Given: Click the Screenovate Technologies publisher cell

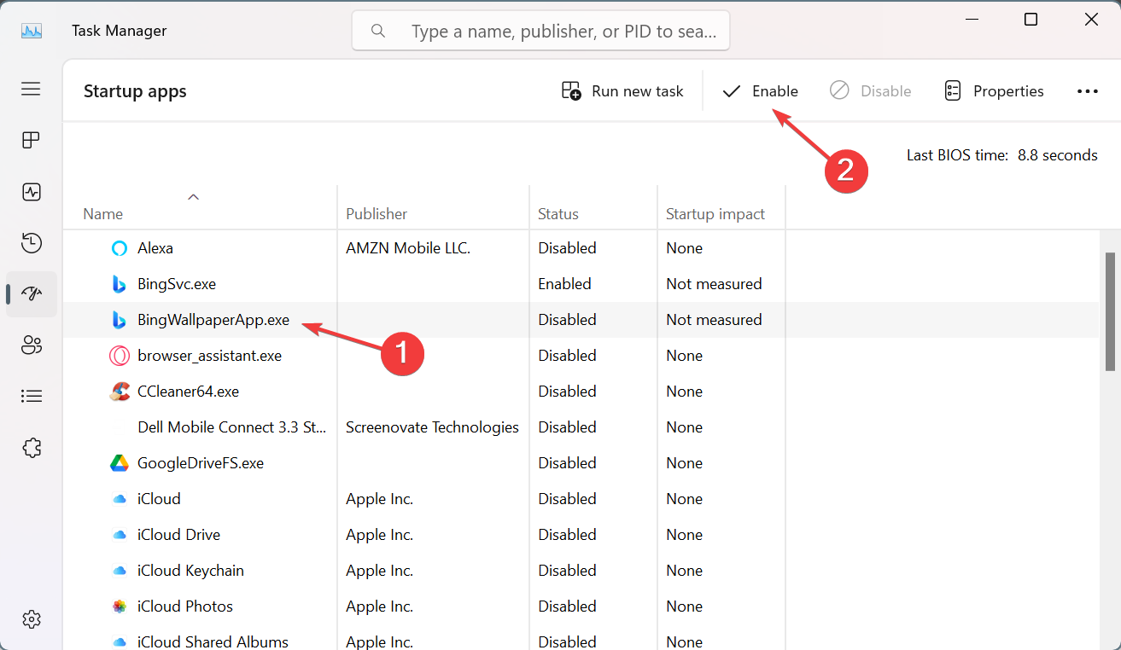Looking at the screenshot, I should coord(432,427).
